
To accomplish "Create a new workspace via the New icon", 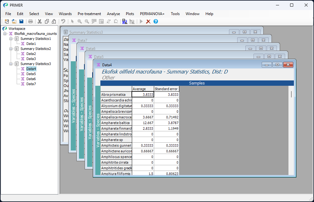I will click(7, 21).
